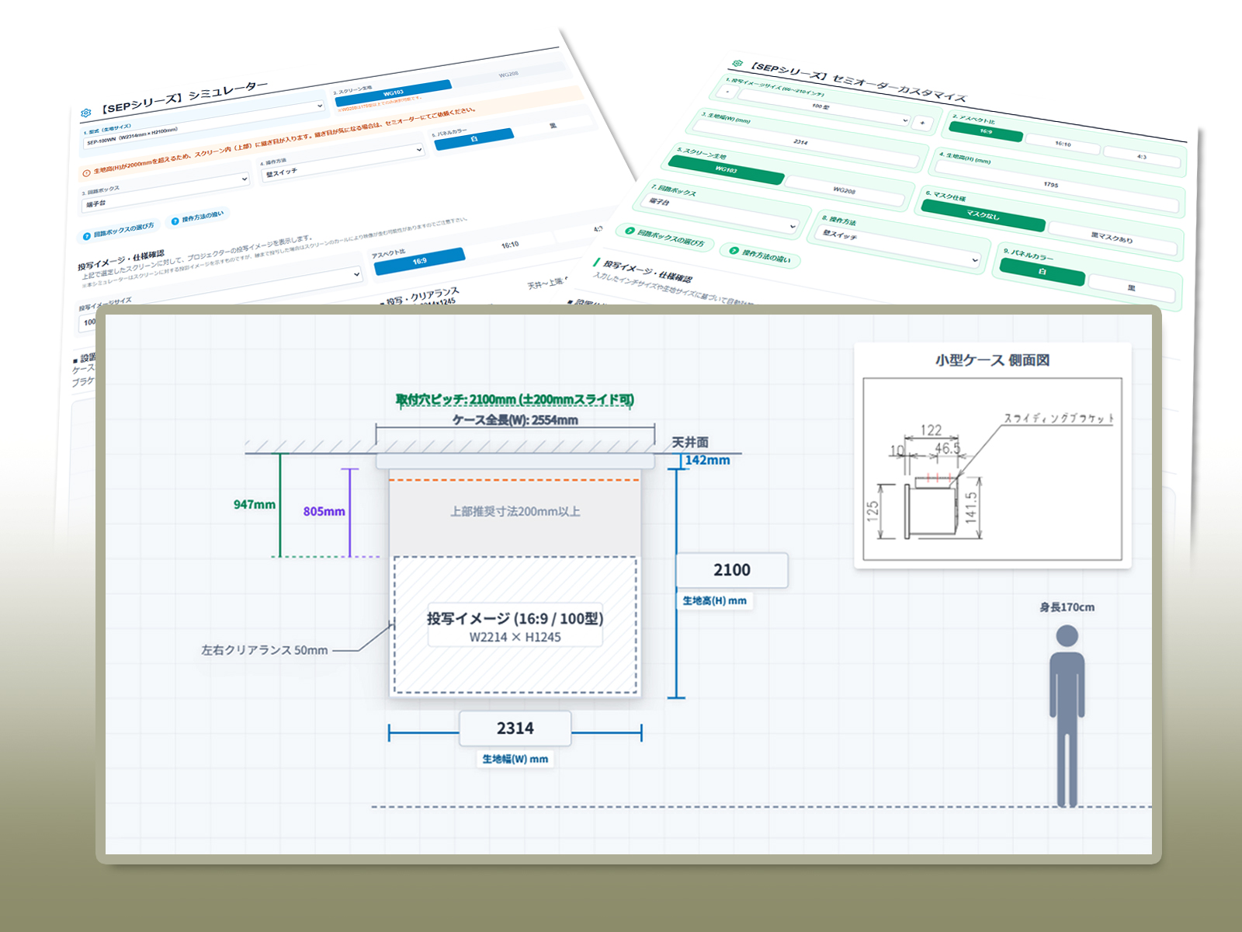The width and height of the screenshot is (1242, 932).
Task: Click the blue gear icon beside the simulator title
Action: (86, 113)
